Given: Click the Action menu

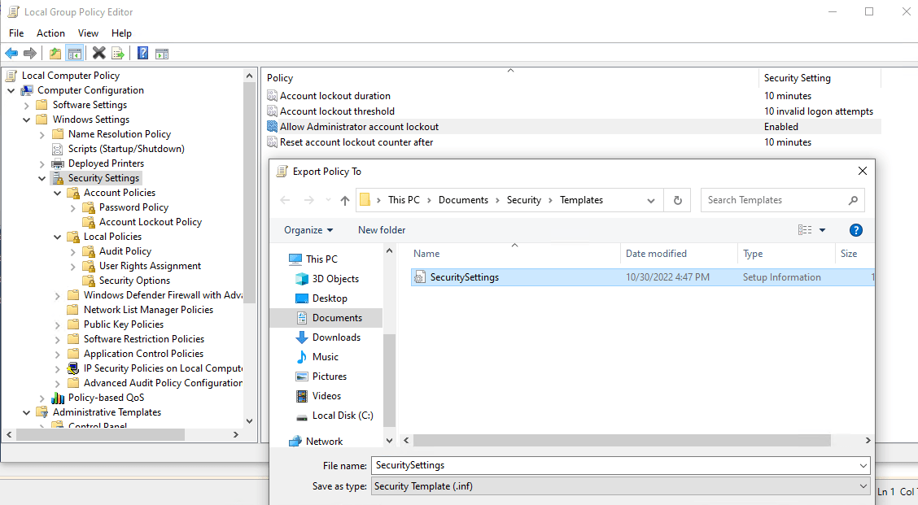Looking at the screenshot, I should coord(50,33).
